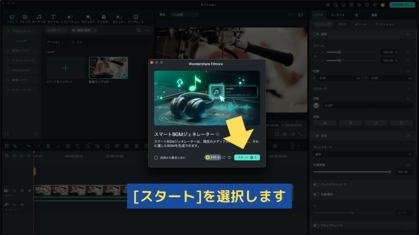Select the crop tool in timeline toolbar
Viewport: 419px width, 235px height.
68,146
